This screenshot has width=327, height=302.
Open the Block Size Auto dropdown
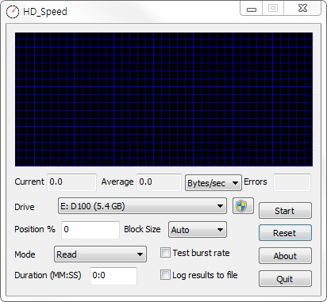coord(198,230)
